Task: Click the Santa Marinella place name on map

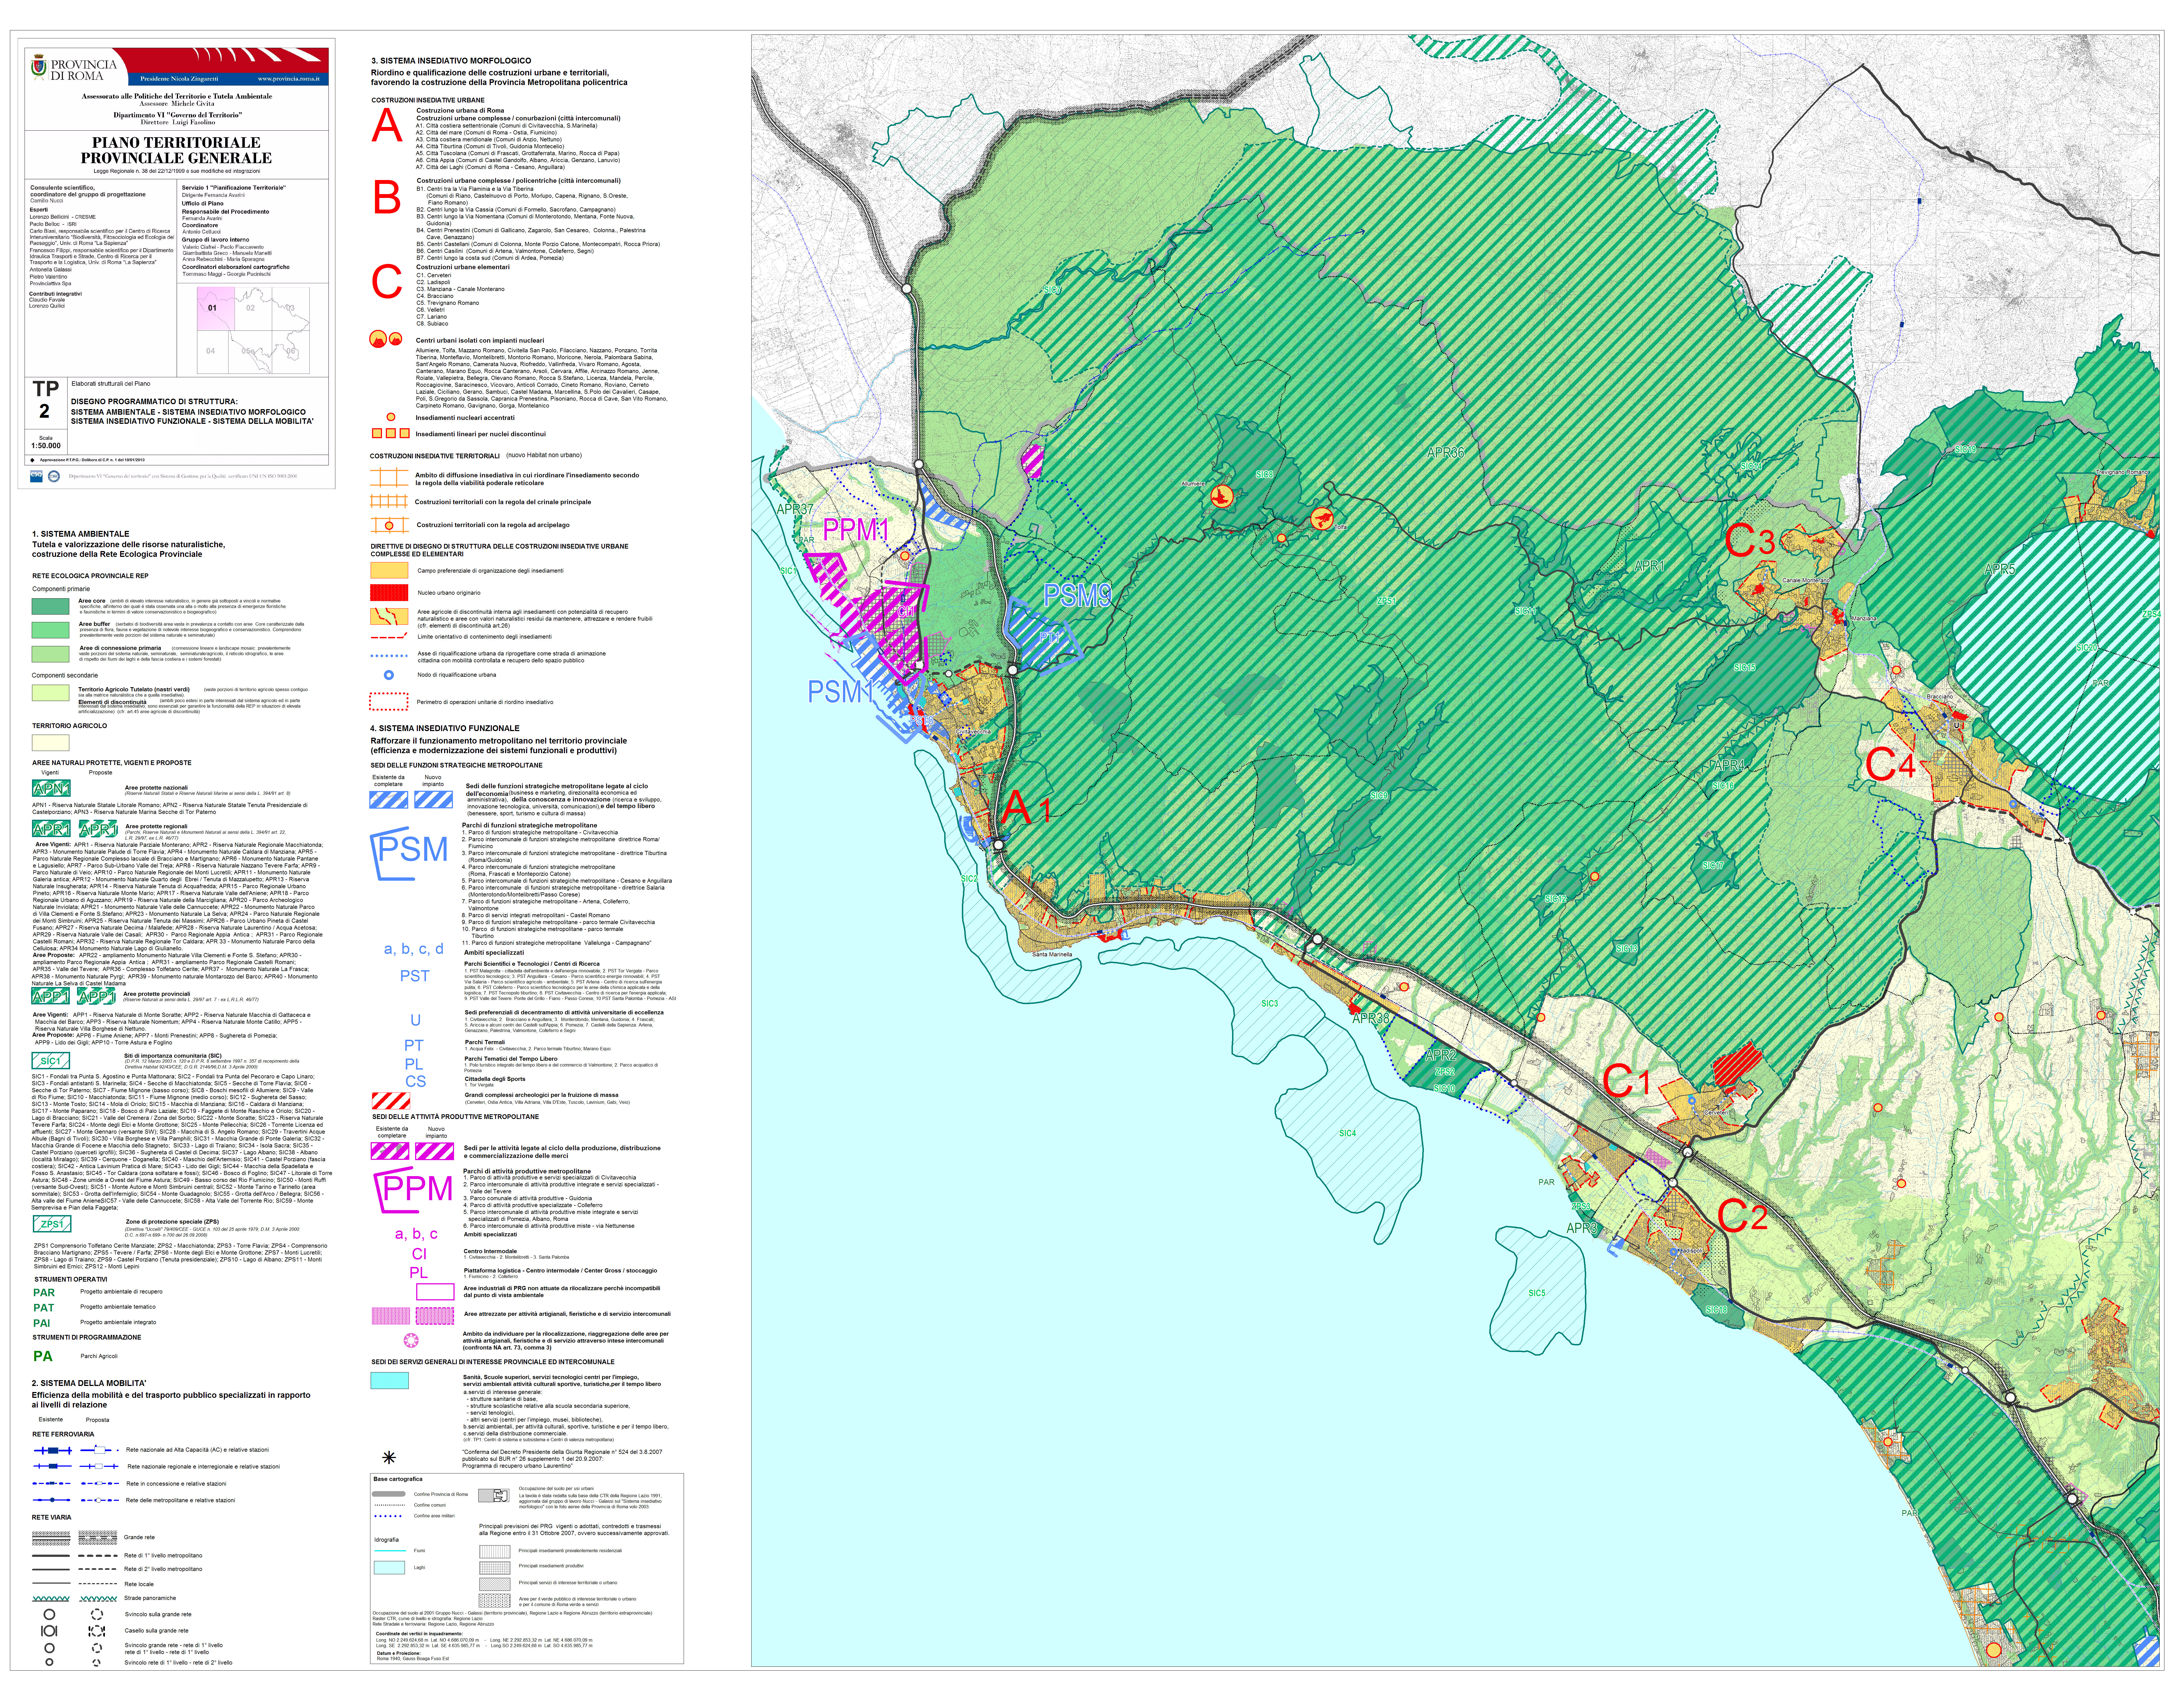Action: [x=1052, y=954]
